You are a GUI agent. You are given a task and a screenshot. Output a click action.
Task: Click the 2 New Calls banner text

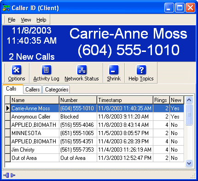32,57
